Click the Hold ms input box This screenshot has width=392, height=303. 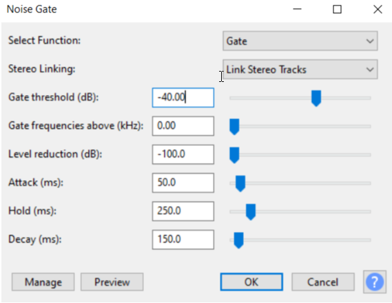(x=183, y=211)
